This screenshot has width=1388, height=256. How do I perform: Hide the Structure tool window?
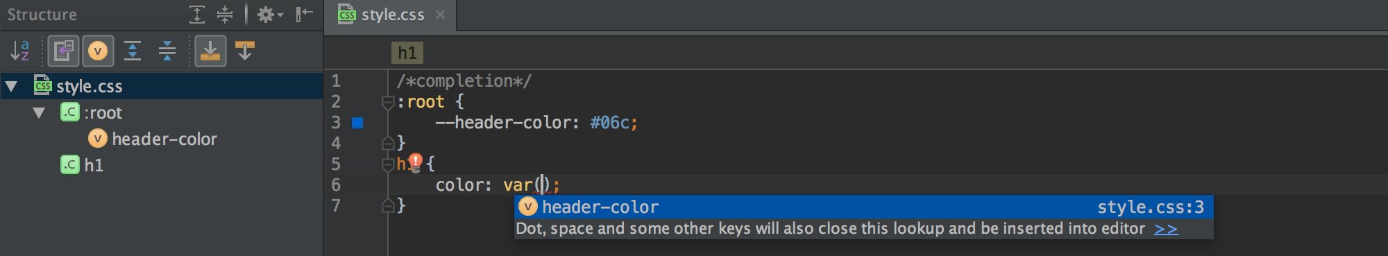(304, 15)
